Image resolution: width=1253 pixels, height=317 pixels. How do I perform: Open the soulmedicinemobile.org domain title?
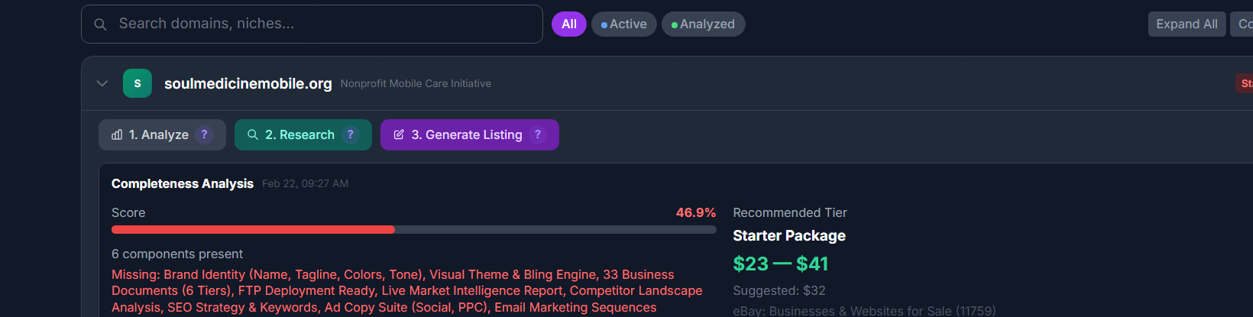point(248,83)
